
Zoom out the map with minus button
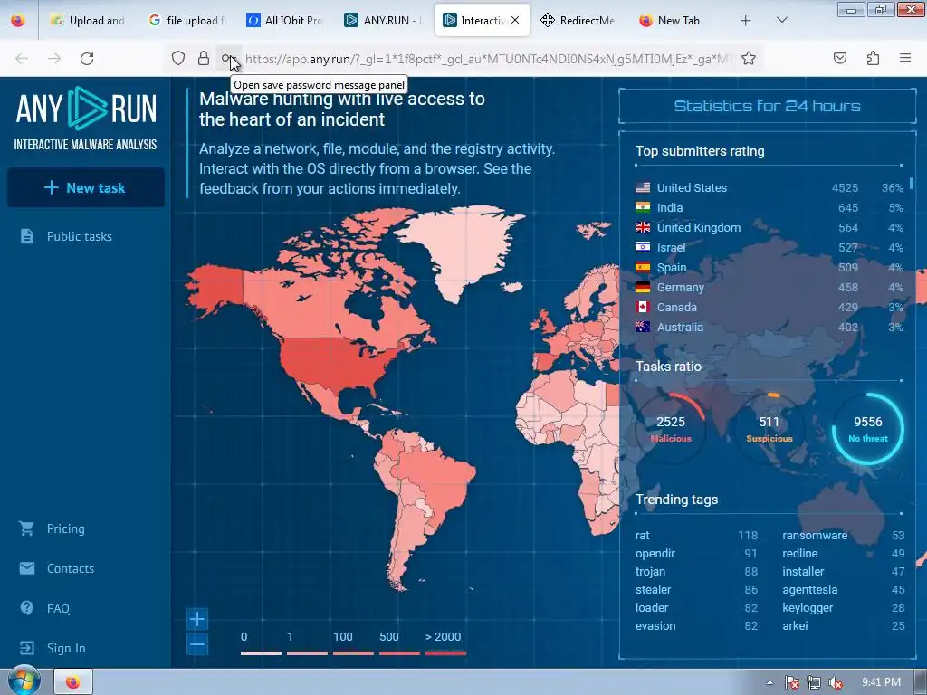click(196, 644)
